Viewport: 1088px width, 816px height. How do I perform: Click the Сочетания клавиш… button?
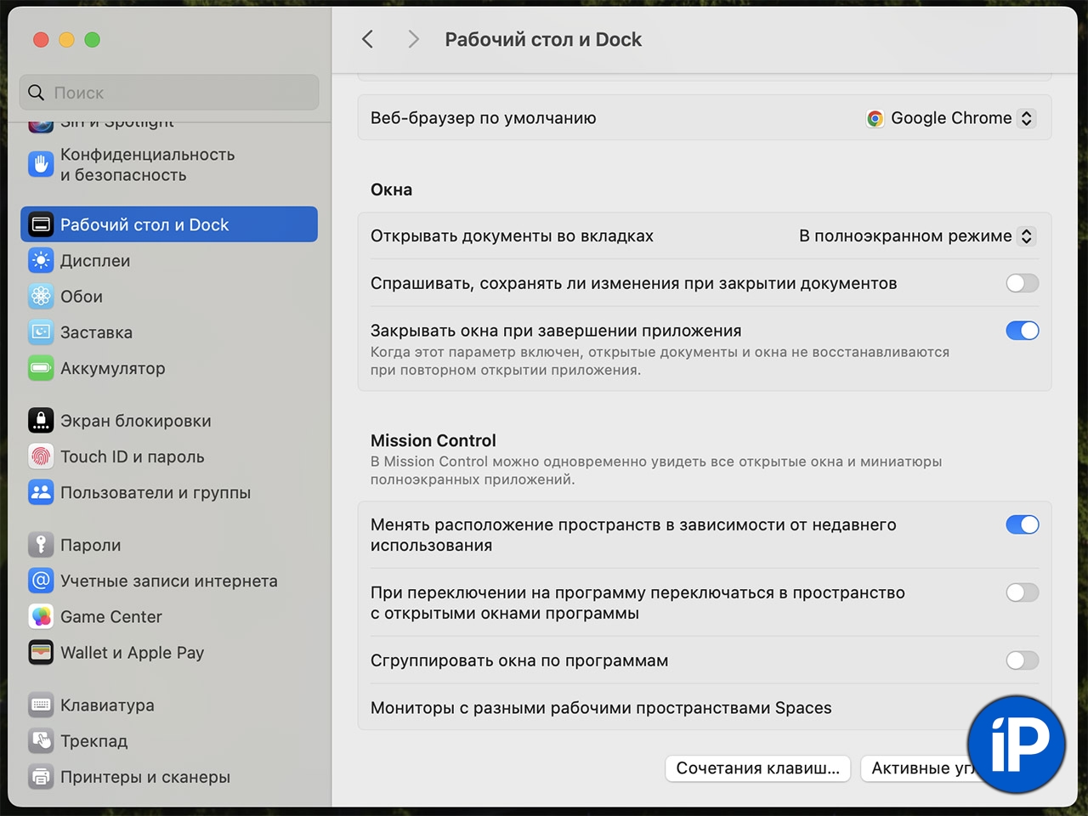758,768
